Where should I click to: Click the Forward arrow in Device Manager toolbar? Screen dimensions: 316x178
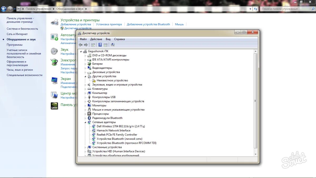click(86, 45)
